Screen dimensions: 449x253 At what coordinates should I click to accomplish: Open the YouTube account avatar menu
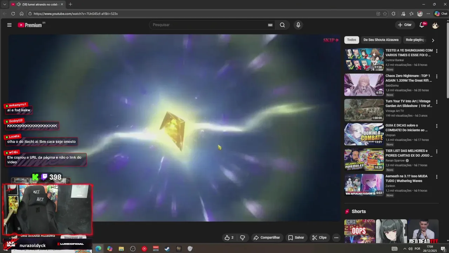pos(435,25)
